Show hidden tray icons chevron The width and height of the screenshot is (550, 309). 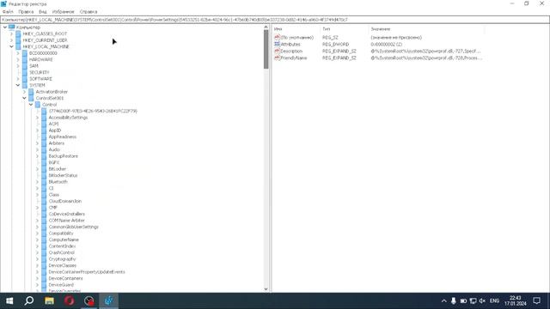443,301
